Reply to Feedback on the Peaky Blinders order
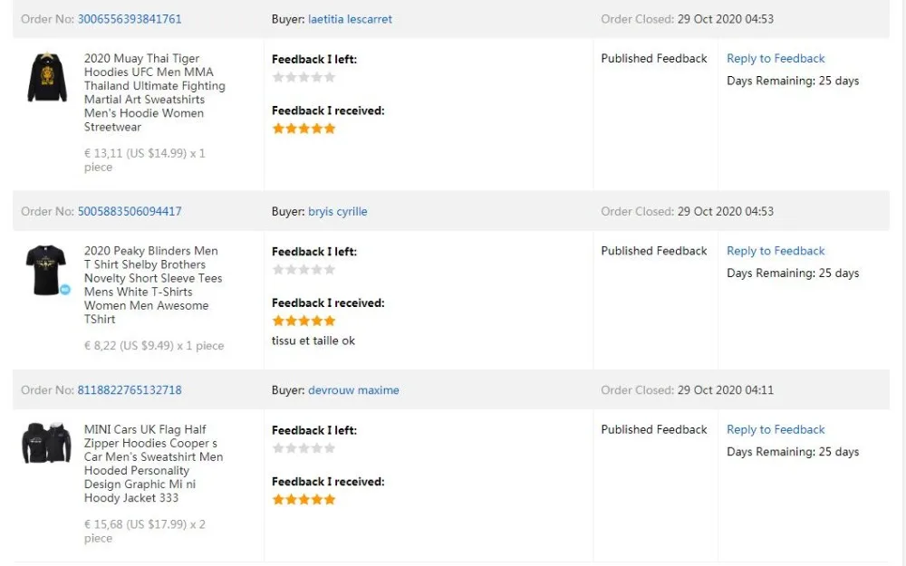The image size is (906, 566). coord(776,251)
